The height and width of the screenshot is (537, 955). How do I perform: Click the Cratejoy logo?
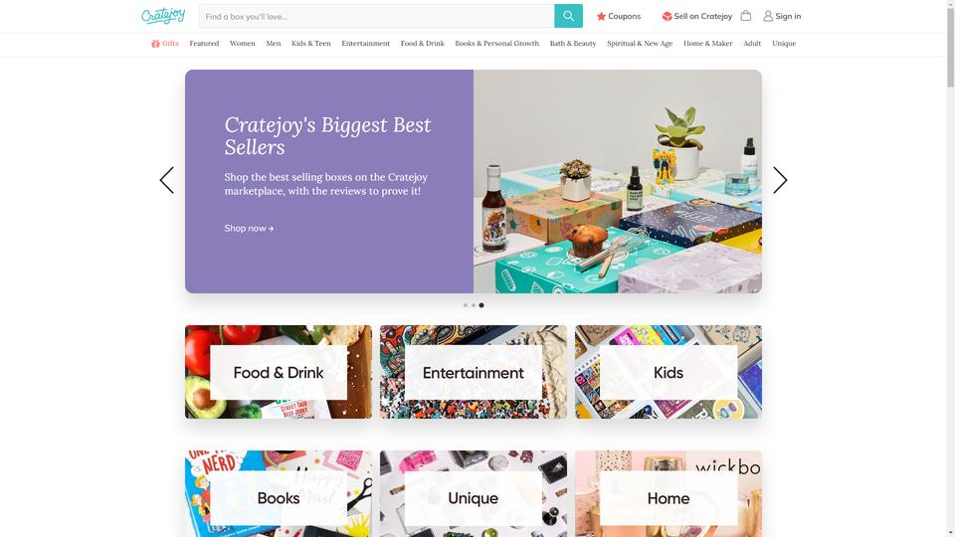click(163, 16)
